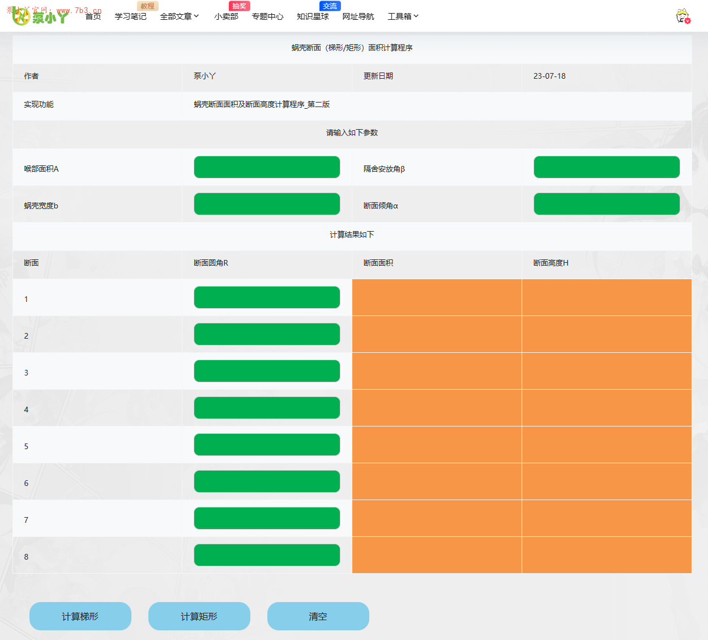Focus the 蜗壳宽度b input field
This screenshot has width=708, height=640.
click(x=267, y=204)
